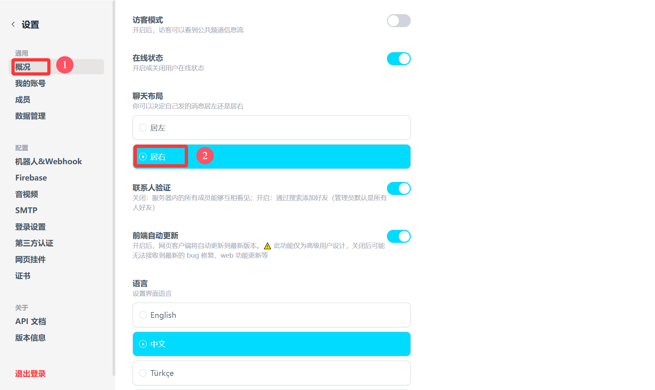Select the 居左 chat layout option
Image resolution: width=655 pixels, height=390 pixels.
pos(271,128)
